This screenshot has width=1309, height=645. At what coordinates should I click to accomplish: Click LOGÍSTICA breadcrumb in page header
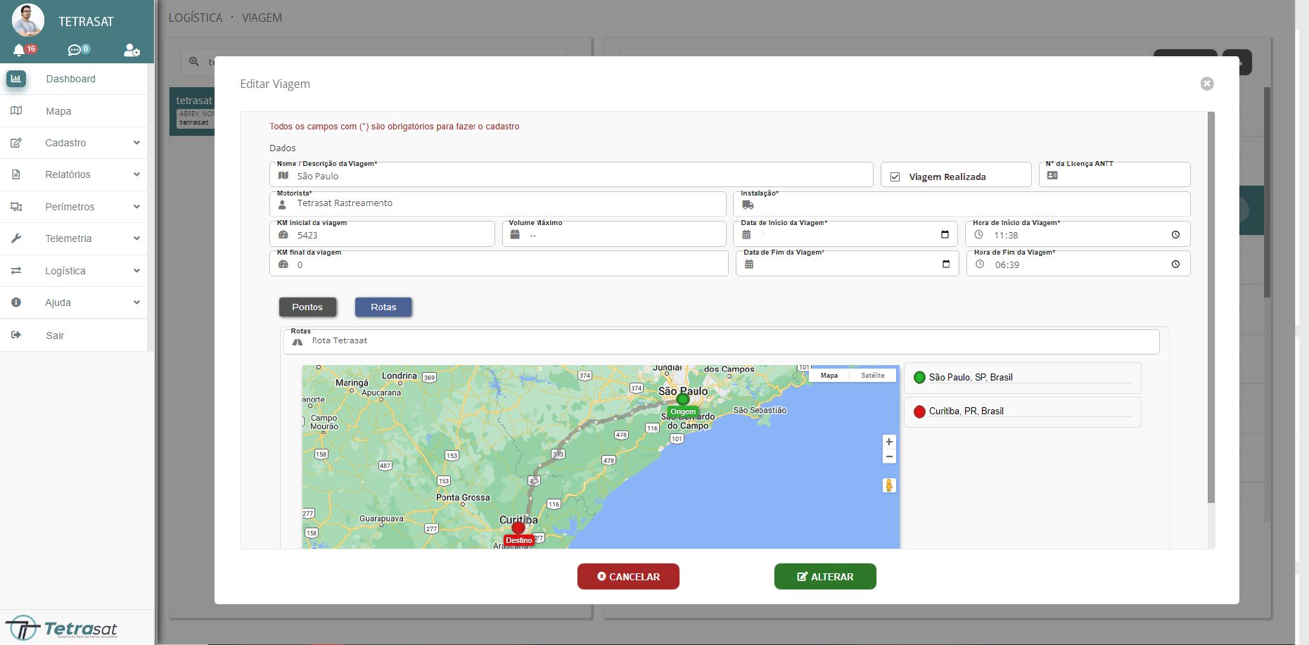pyautogui.click(x=196, y=18)
